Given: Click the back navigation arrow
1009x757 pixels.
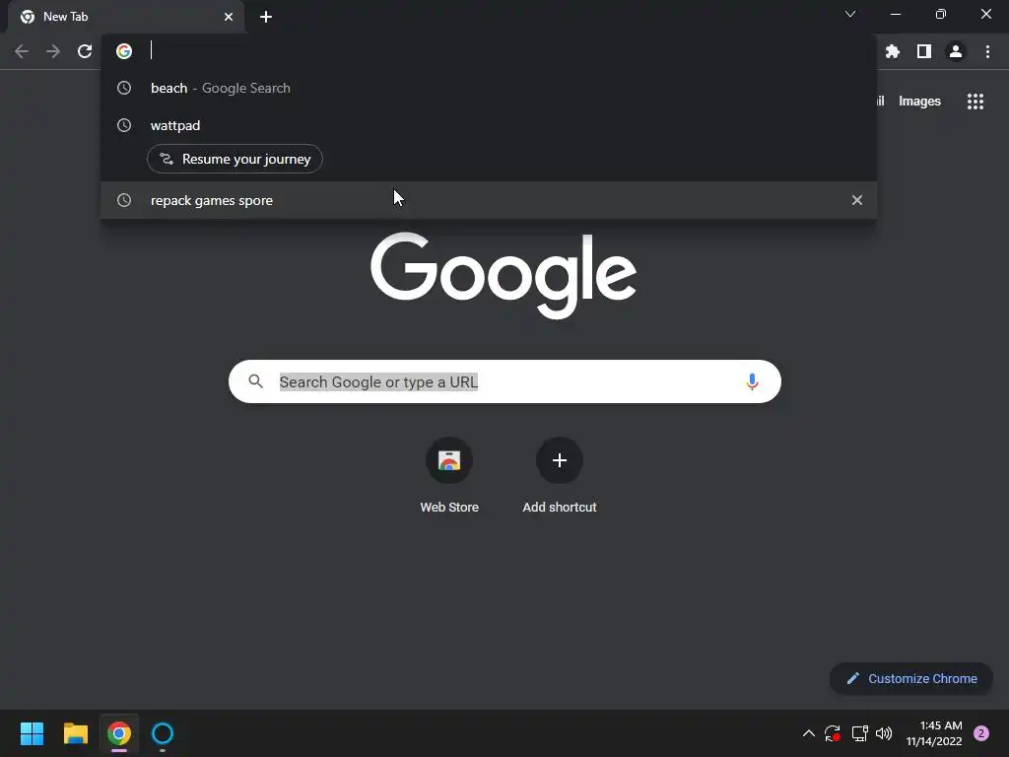Looking at the screenshot, I should point(22,51).
